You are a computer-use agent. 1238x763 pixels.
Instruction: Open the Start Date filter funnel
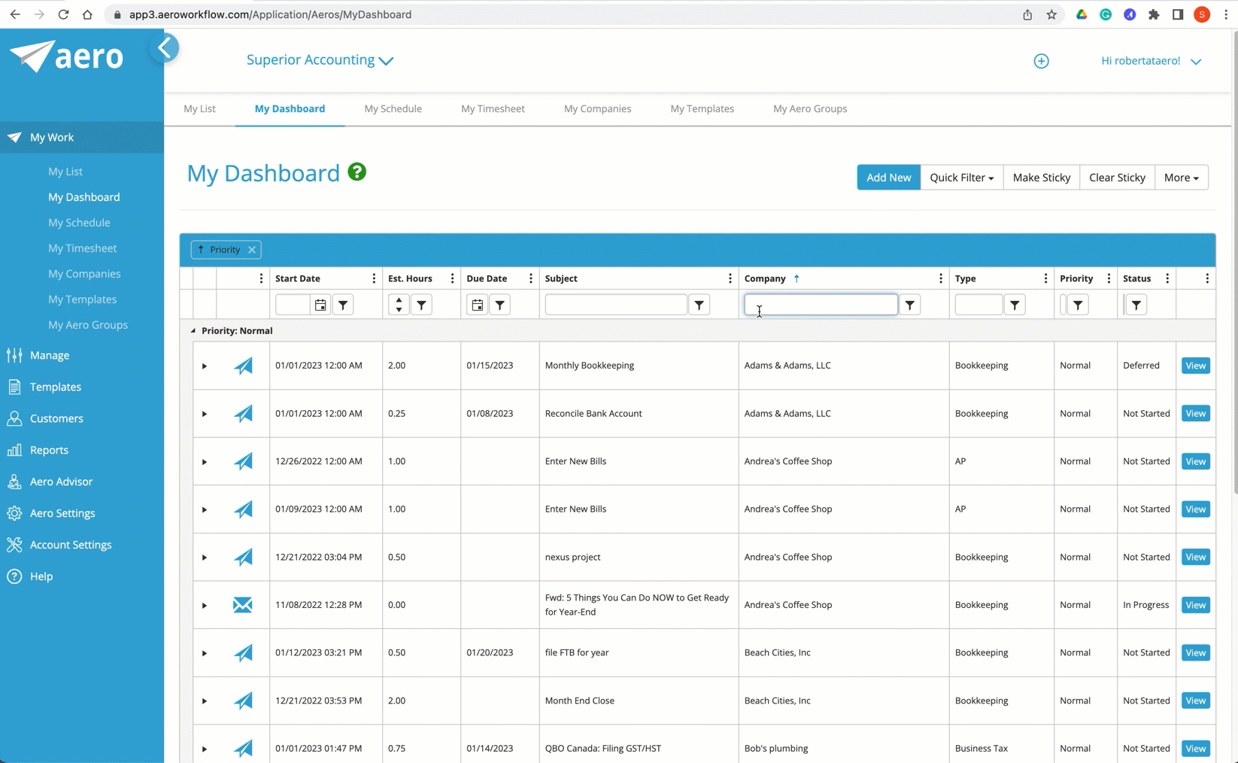click(343, 305)
